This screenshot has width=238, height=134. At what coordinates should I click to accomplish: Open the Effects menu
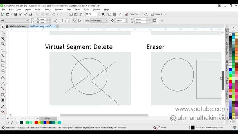(48, 9)
